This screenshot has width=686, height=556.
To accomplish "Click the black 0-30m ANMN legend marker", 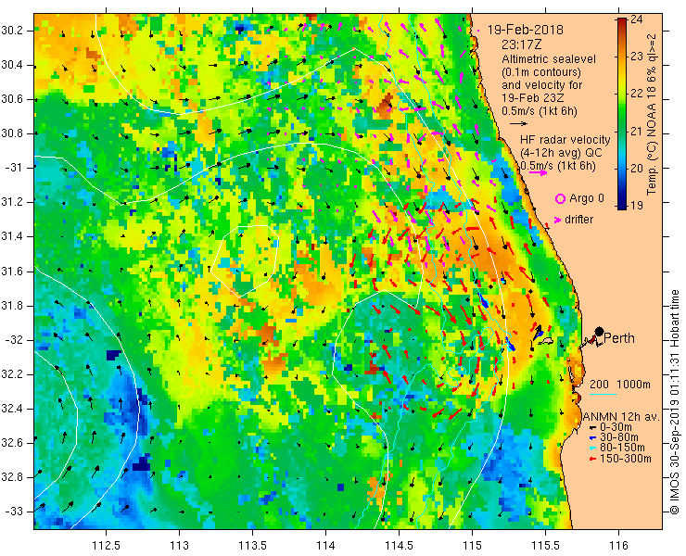I will (x=592, y=427).
